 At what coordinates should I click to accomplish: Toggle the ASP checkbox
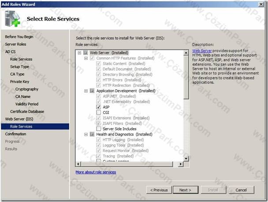click(99, 107)
